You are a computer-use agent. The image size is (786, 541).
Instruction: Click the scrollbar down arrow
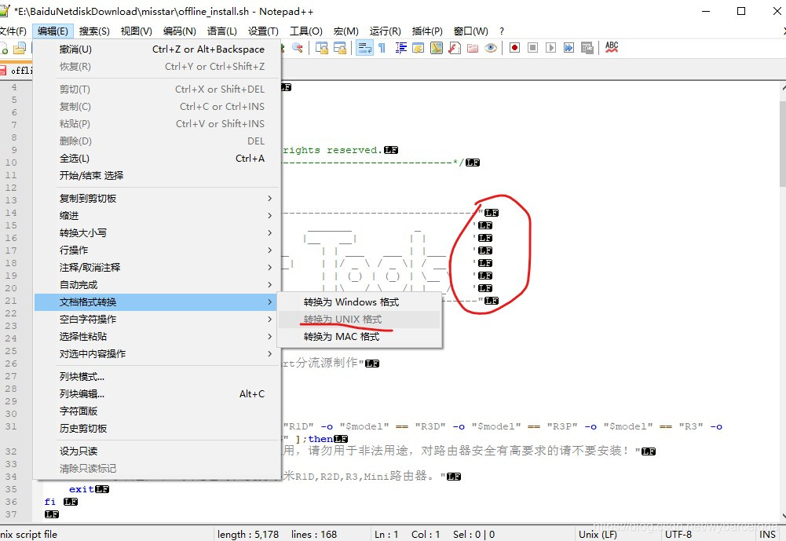pyautogui.click(x=783, y=516)
